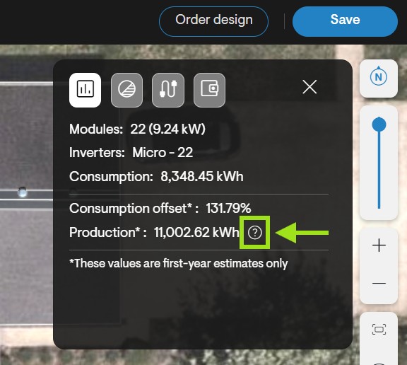Viewport: 407px width, 365px height.
Task: Close the system summary panel
Action: click(309, 87)
